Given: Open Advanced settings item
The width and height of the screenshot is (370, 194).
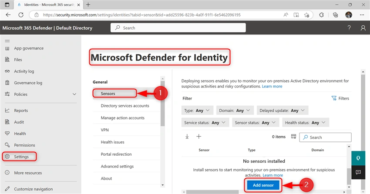Looking at the screenshot, I should coord(117,166).
